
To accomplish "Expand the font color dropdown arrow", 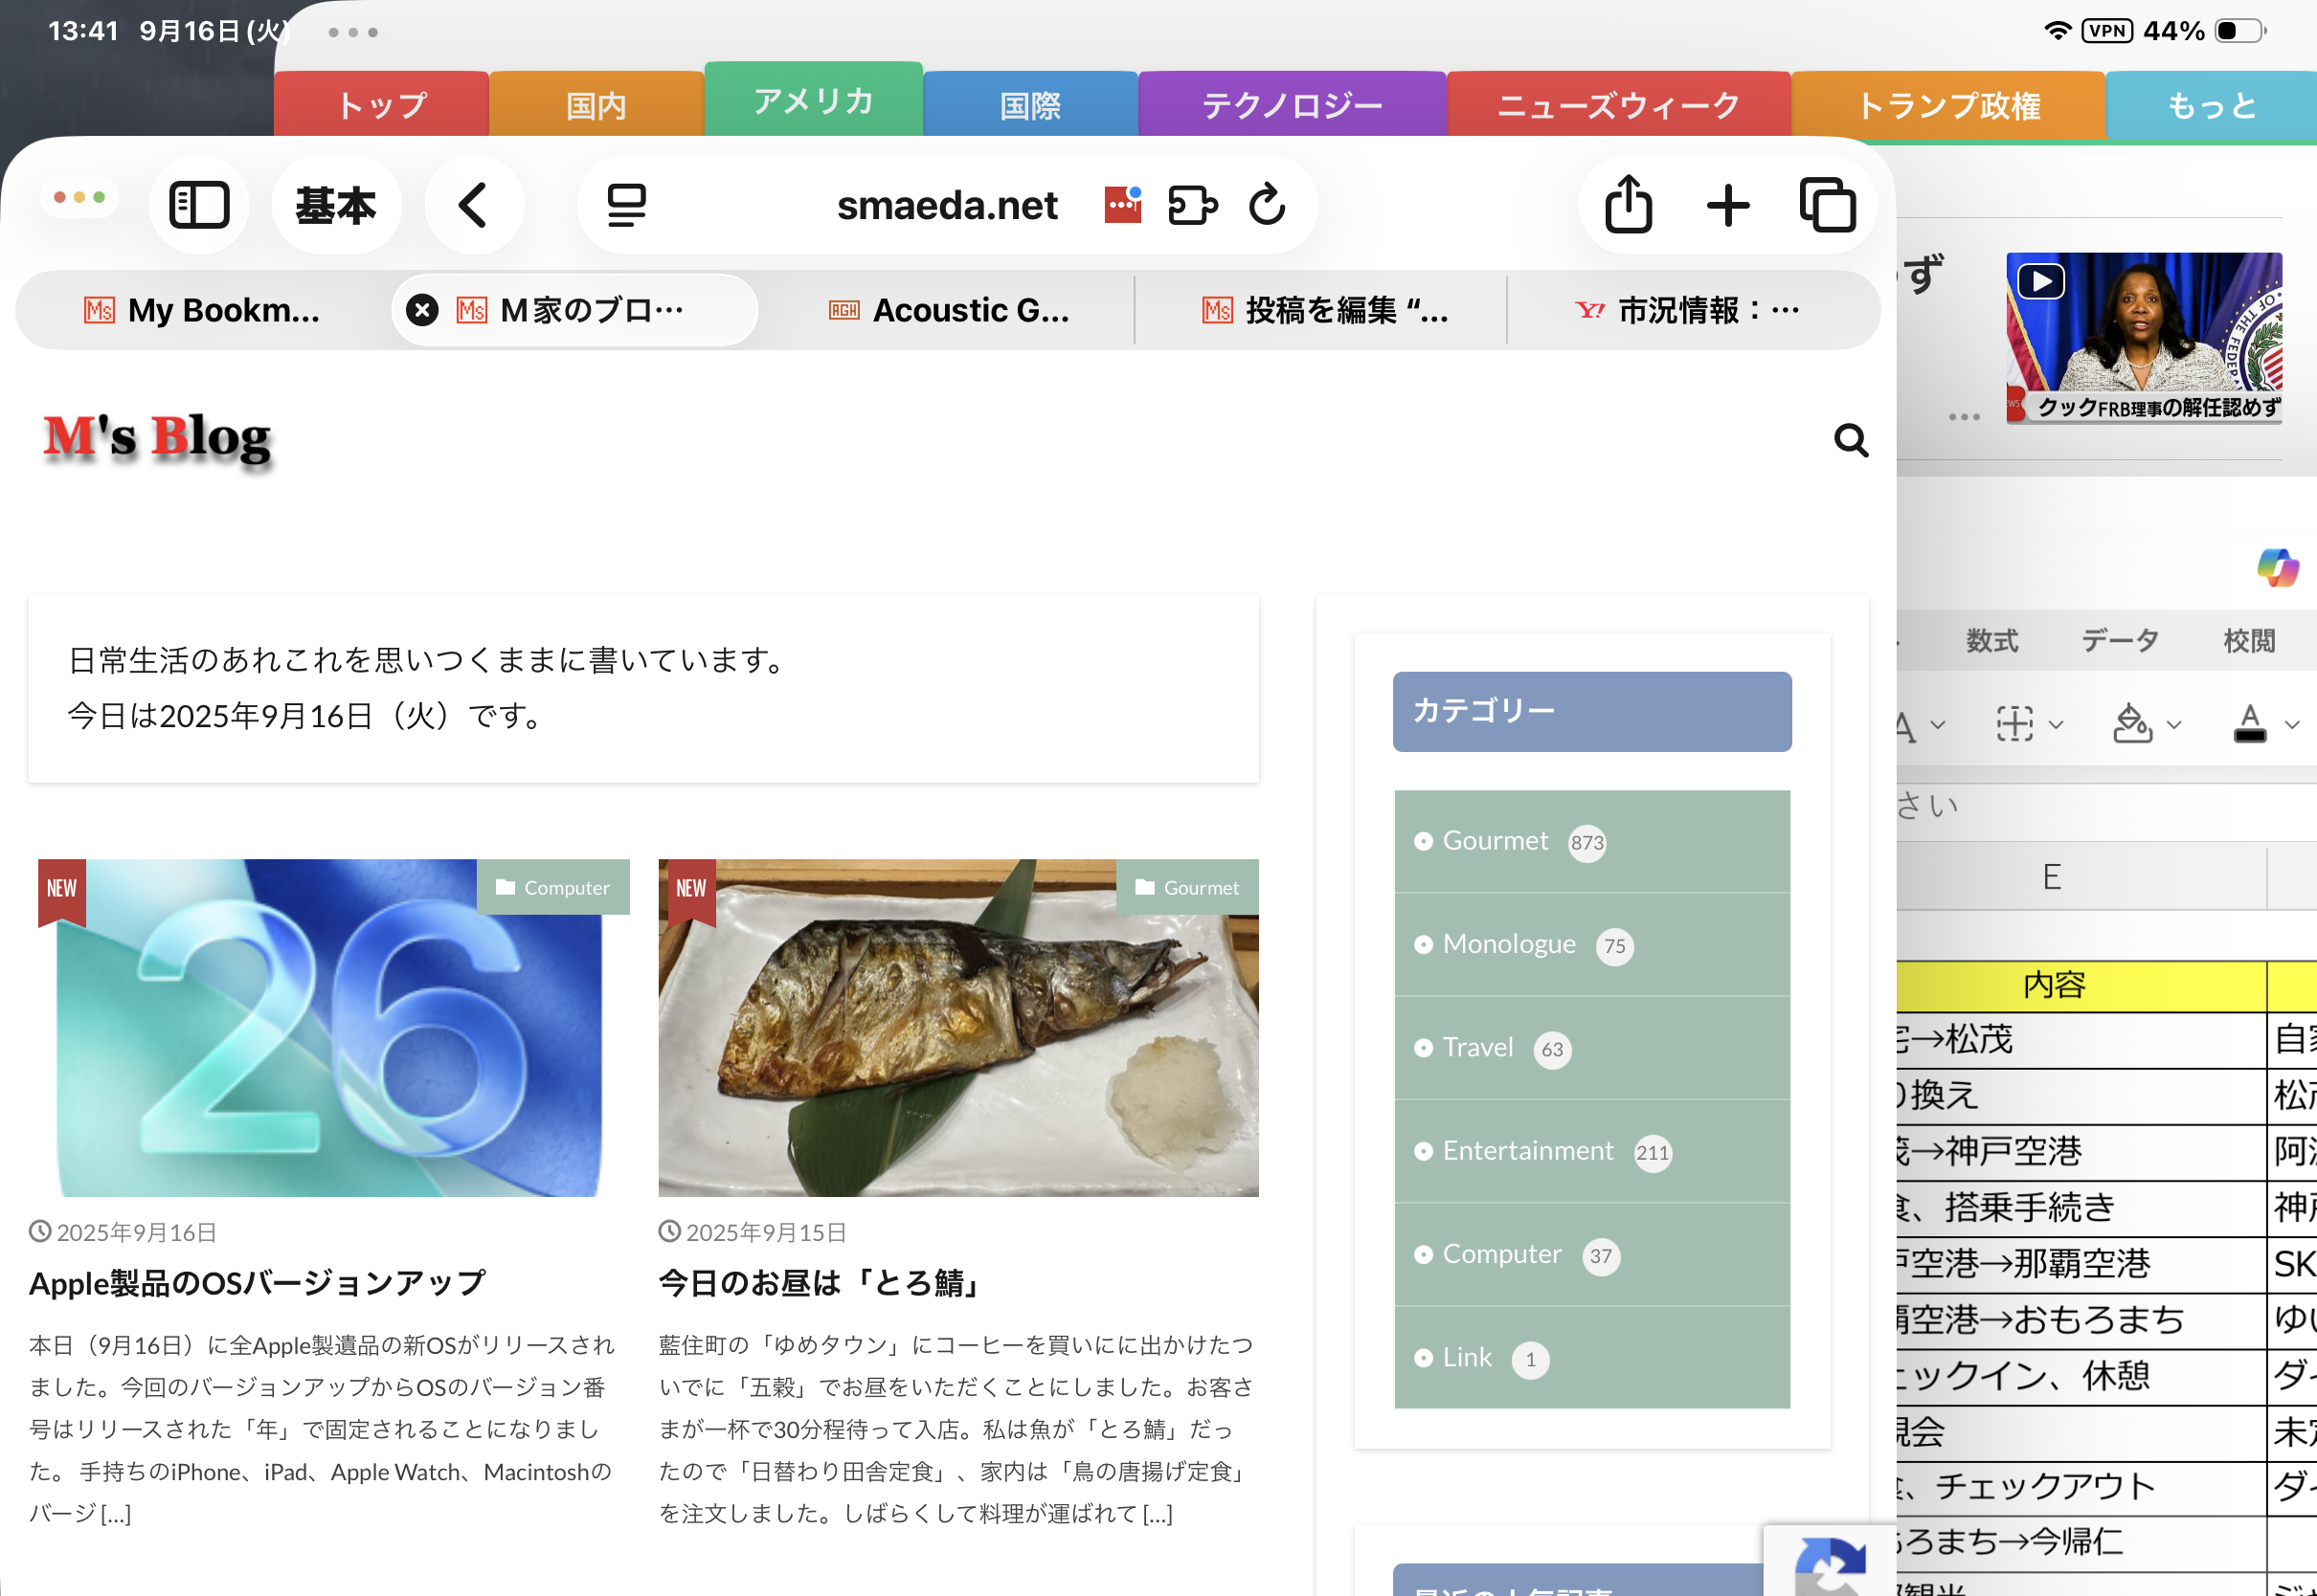I will pyautogui.click(x=2292, y=725).
